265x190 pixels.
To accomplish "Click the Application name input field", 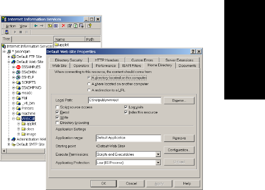I will tap(129, 138).
